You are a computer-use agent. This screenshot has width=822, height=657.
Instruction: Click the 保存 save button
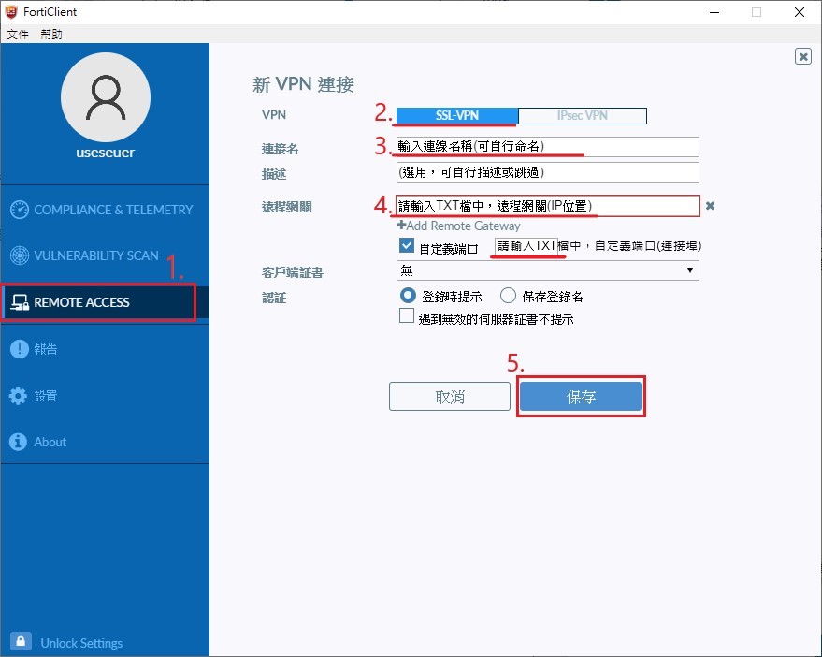(x=581, y=396)
